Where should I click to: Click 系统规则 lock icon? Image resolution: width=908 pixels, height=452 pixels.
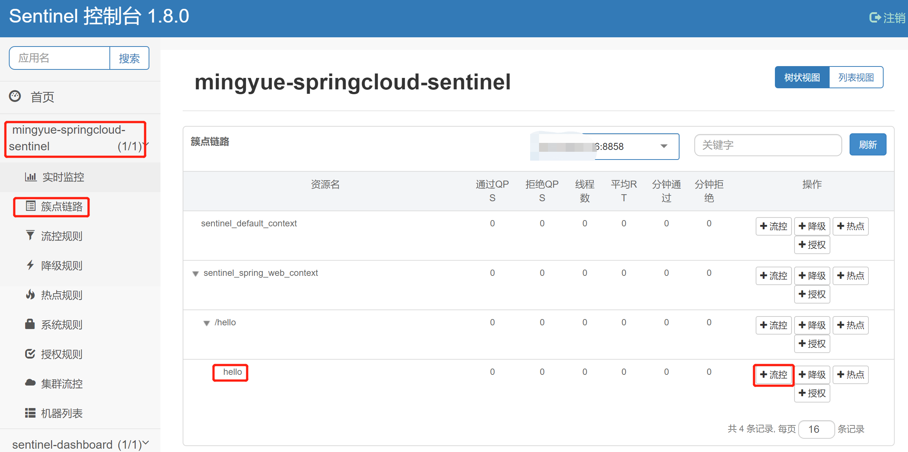[30, 324]
